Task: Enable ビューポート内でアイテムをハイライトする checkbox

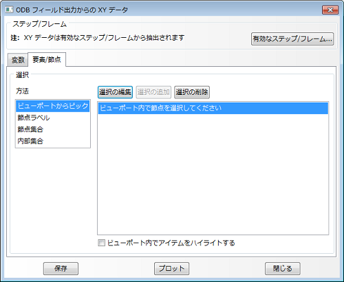Action: click(101, 243)
